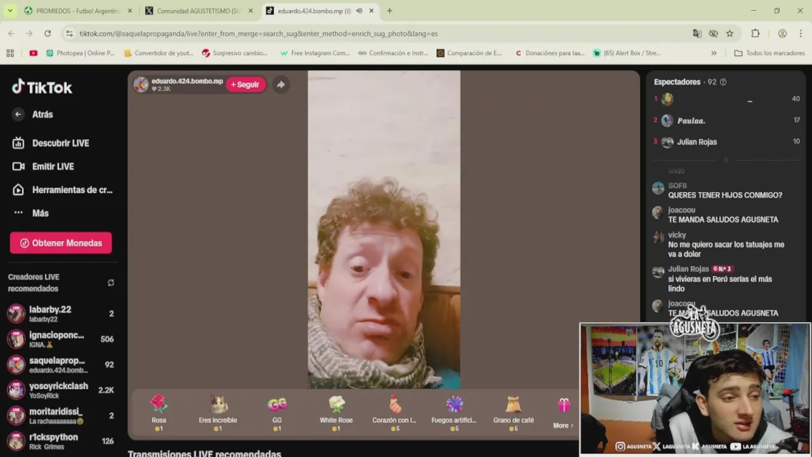View site information icon
Image resolution: width=812 pixels, height=457 pixels.
pos(69,34)
